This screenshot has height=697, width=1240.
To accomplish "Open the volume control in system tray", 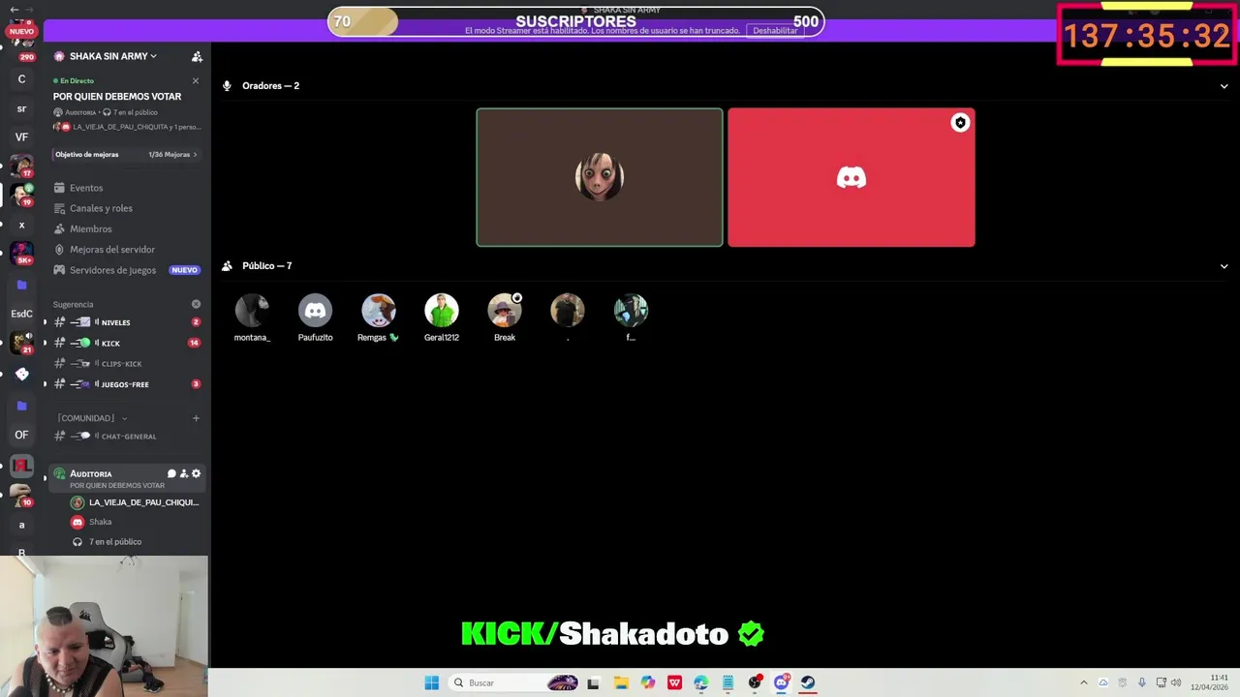I will pos(1176,682).
